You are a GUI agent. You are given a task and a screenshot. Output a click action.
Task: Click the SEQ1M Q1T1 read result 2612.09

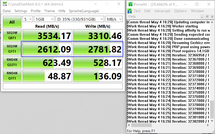47,49
